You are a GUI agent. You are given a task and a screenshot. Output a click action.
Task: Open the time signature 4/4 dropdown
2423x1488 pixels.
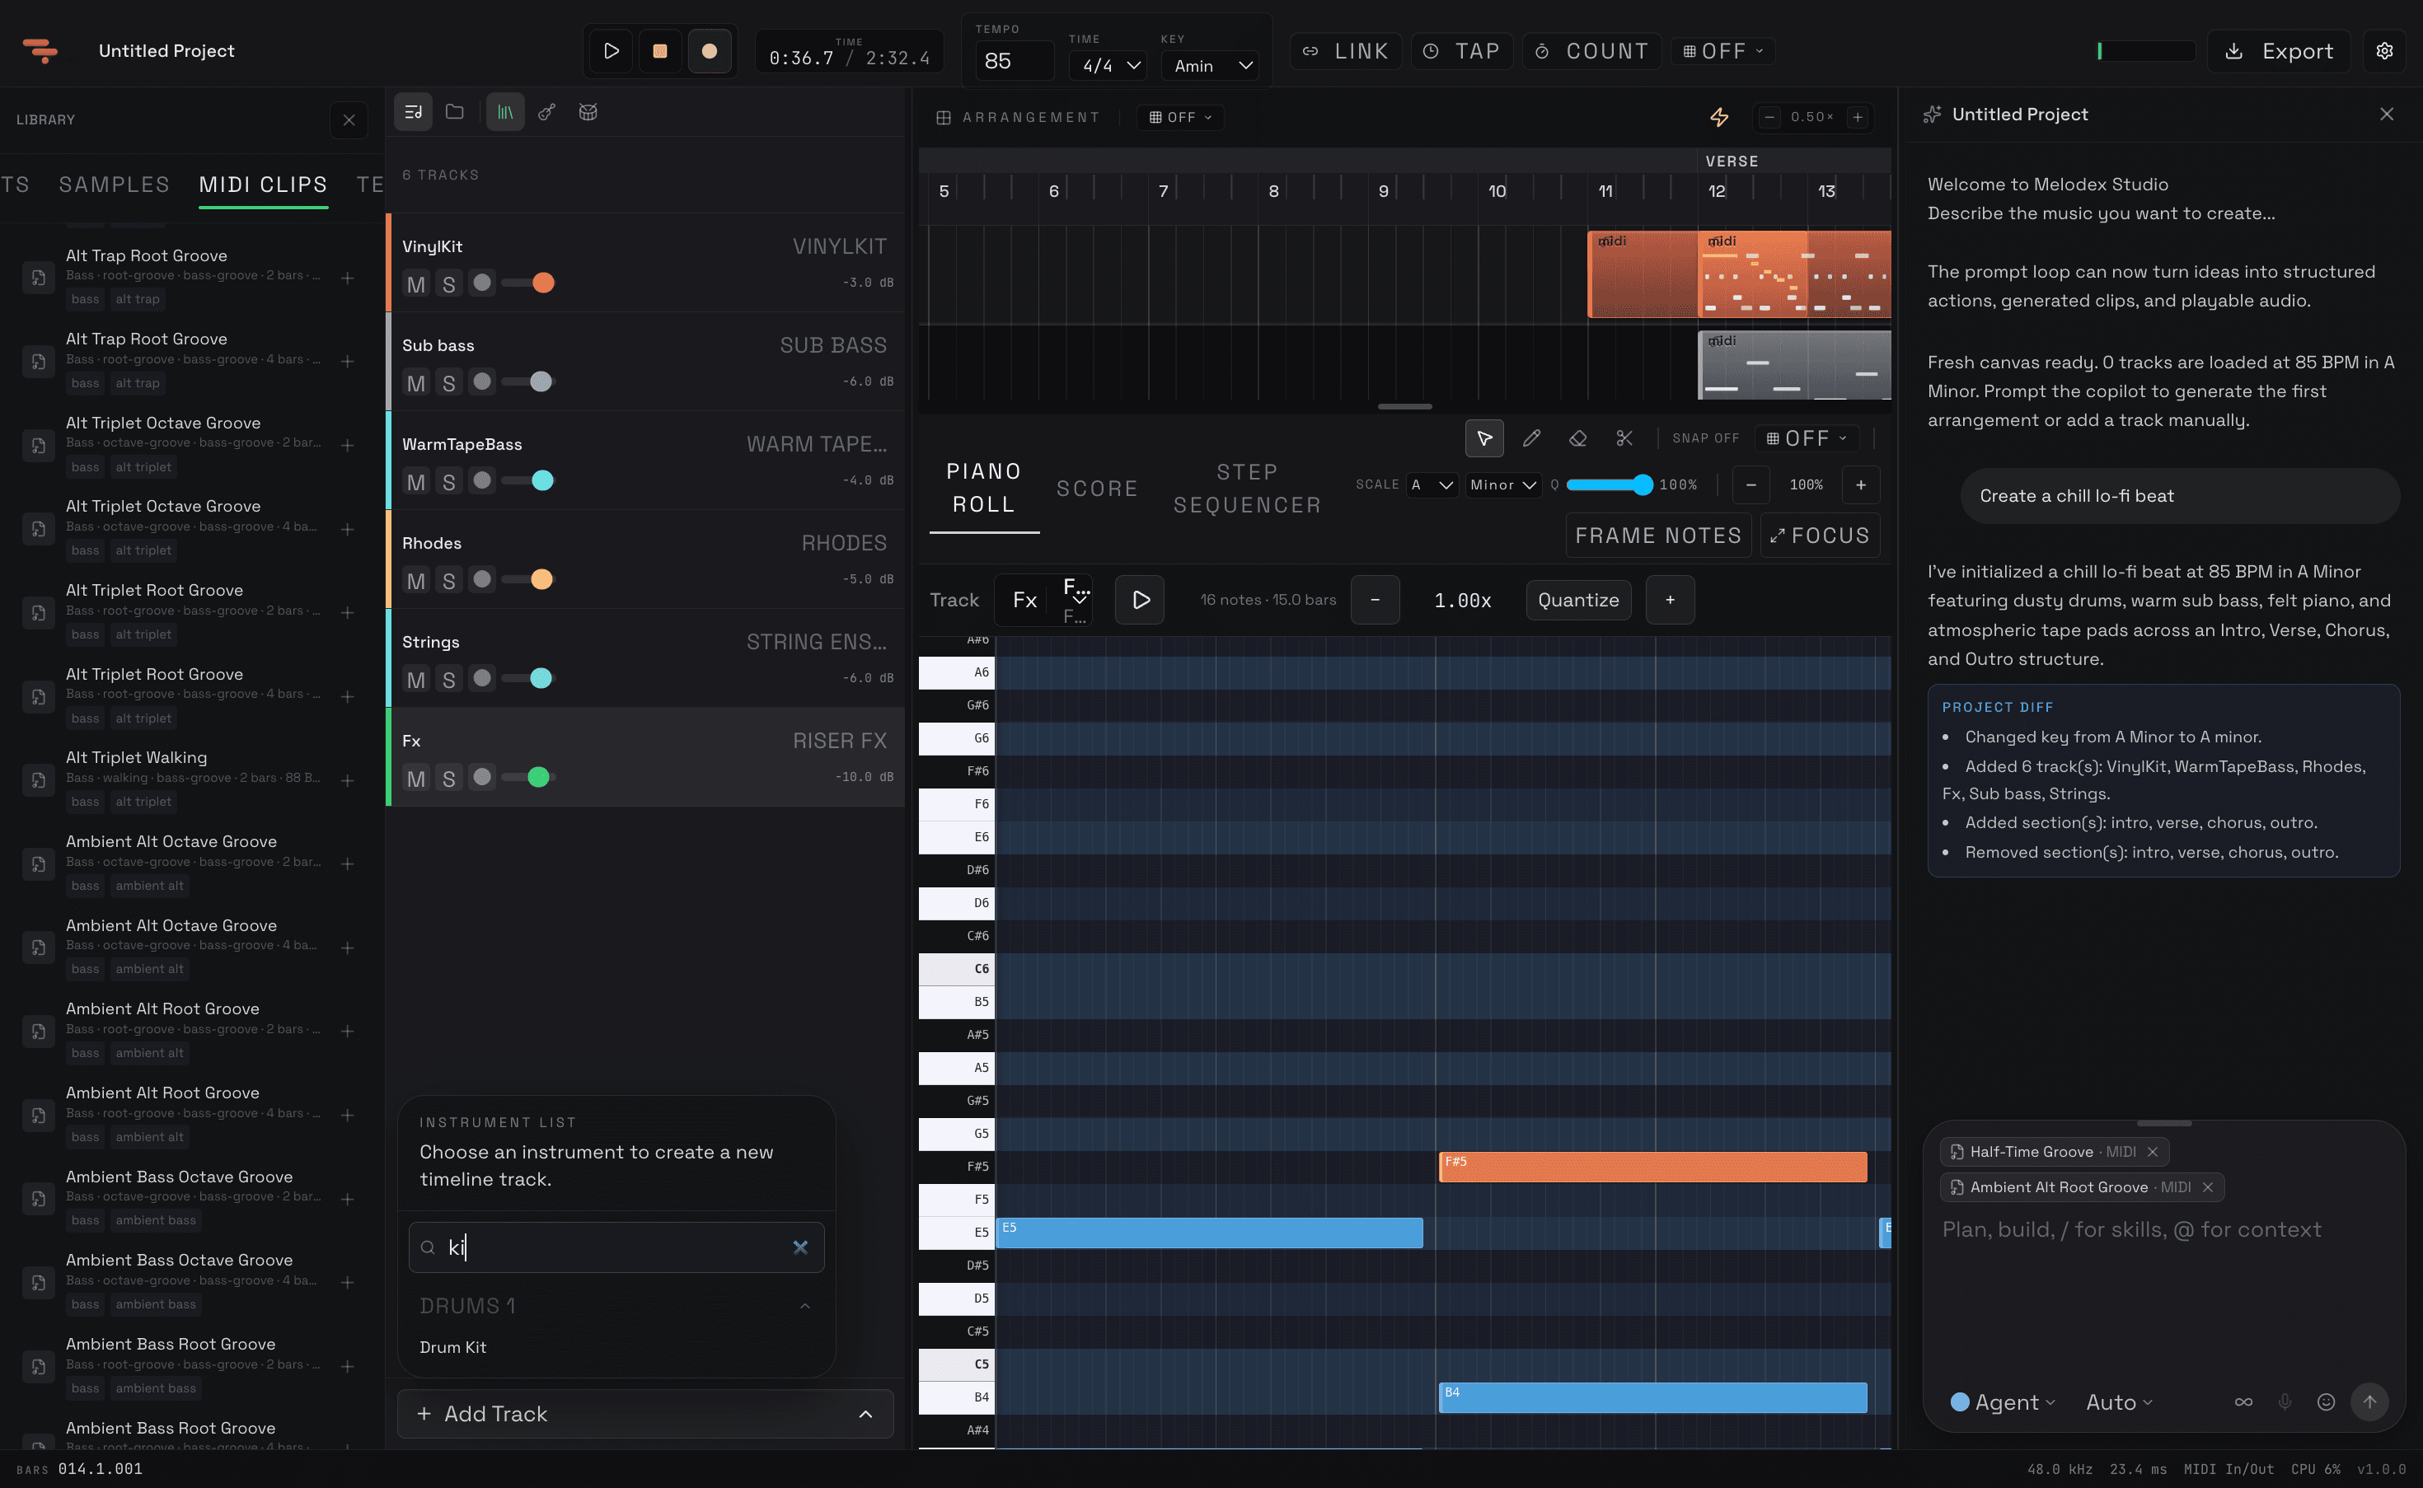coord(1110,65)
